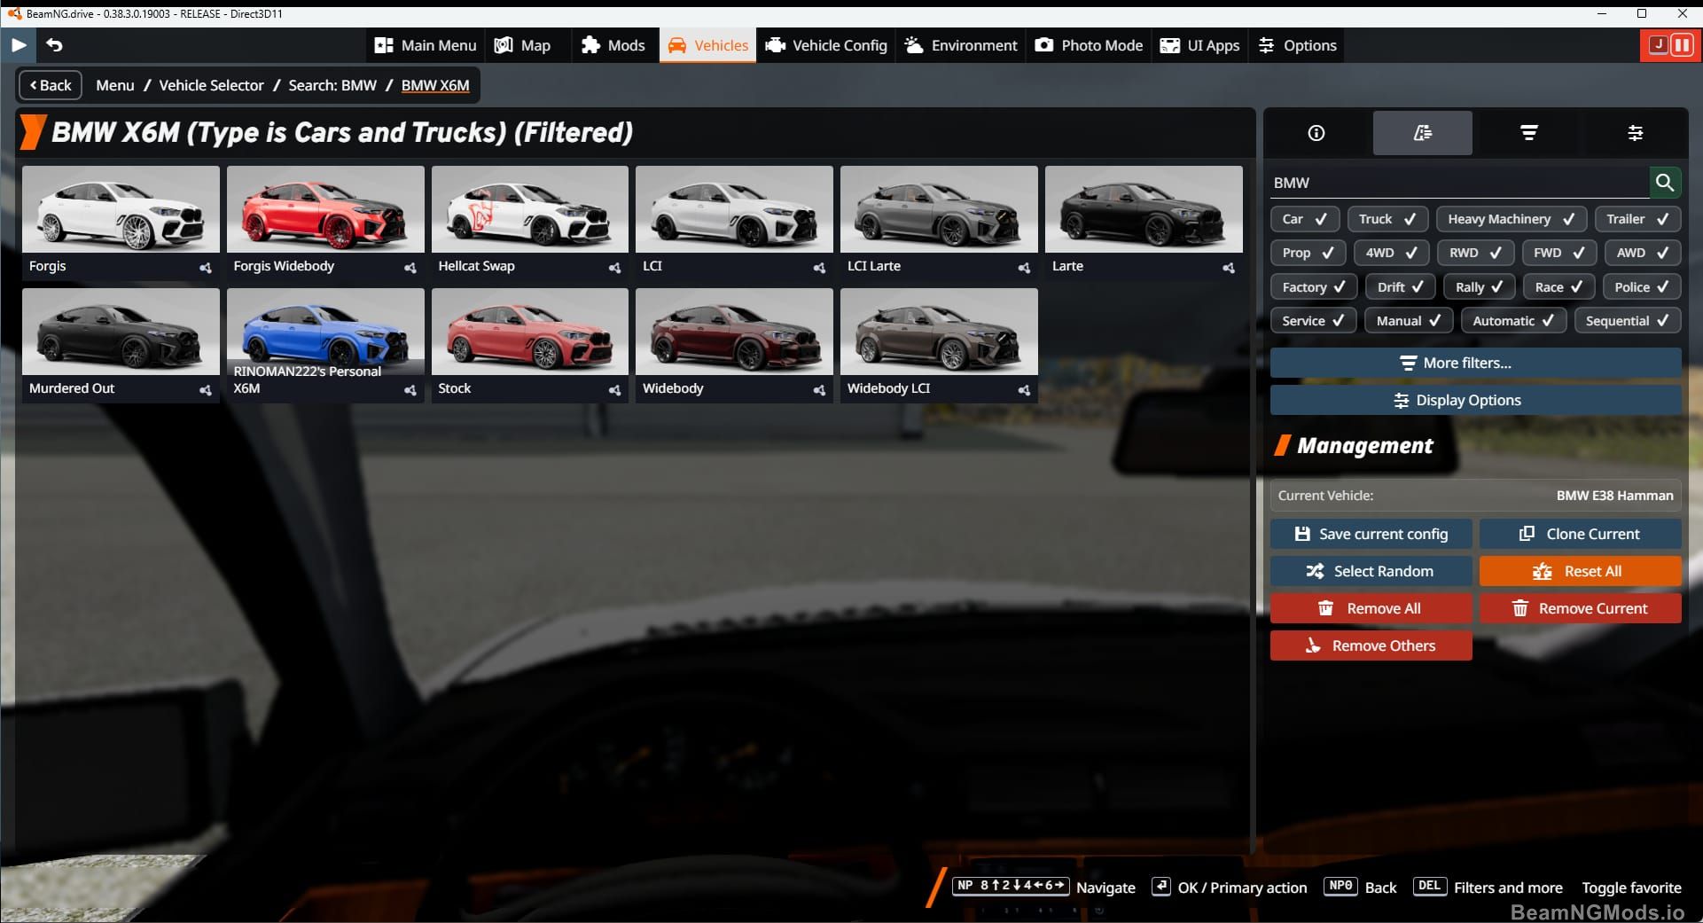Image resolution: width=1703 pixels, height=923 pixels.
Task: Toggle off the Manual transmission filter
Action: click(1408, 320)
